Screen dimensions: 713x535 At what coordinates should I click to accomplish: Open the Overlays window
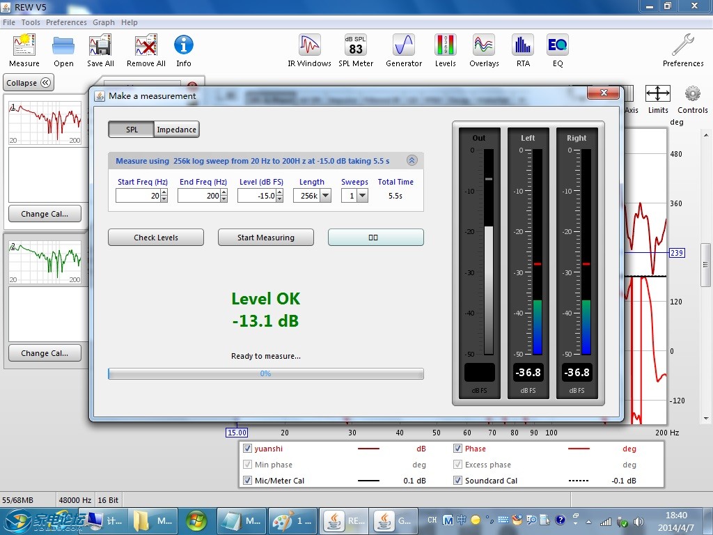484,50
